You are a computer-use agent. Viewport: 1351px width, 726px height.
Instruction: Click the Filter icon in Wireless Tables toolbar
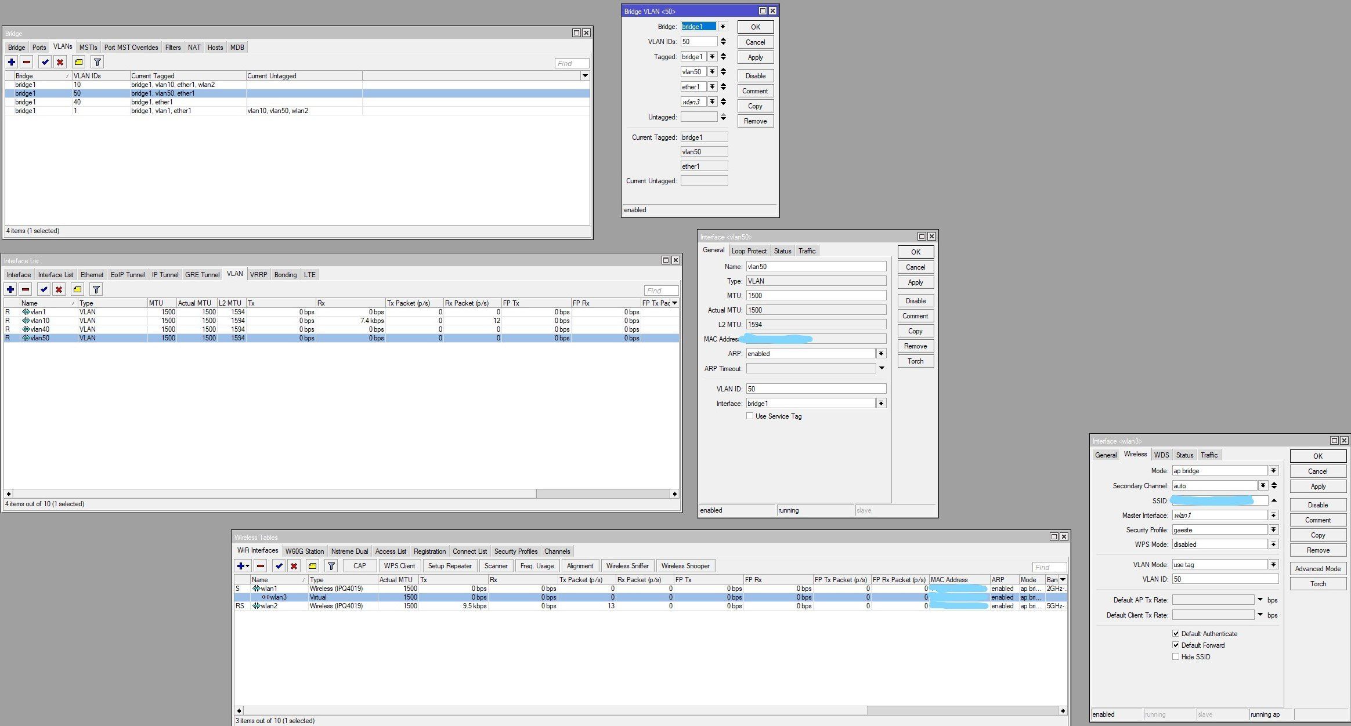pyautogui.click(x=332, y=565)
